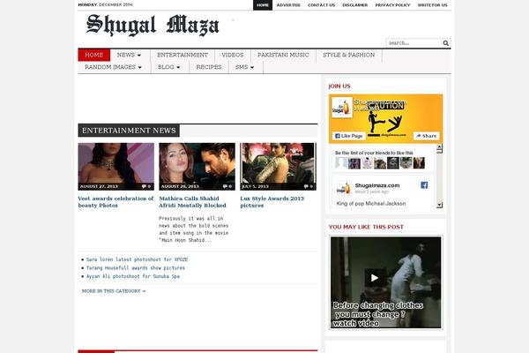529x353 pixels.
Task: Open Tarang Housefull awards show pictures link
Action: [136, 268]
